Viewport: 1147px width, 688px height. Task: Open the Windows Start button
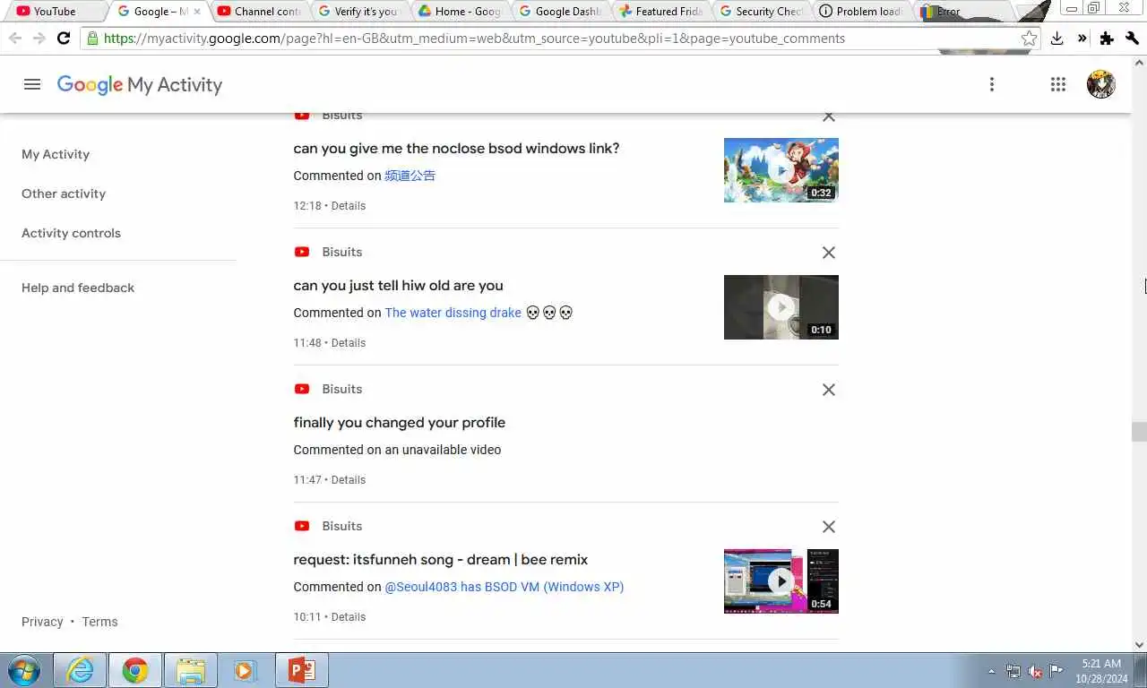pos(24,670)
